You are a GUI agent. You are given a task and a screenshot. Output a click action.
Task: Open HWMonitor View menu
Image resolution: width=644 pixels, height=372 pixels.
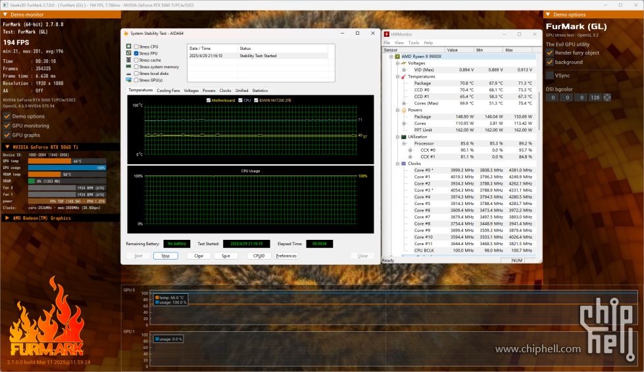click(399, 43)
